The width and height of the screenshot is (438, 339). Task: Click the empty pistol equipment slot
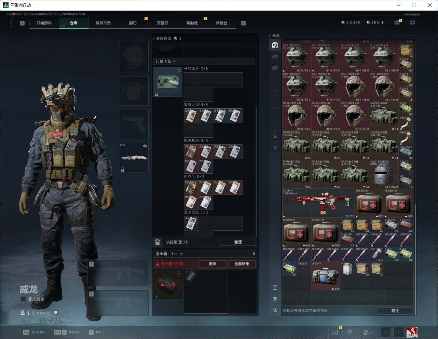[134, 124]
